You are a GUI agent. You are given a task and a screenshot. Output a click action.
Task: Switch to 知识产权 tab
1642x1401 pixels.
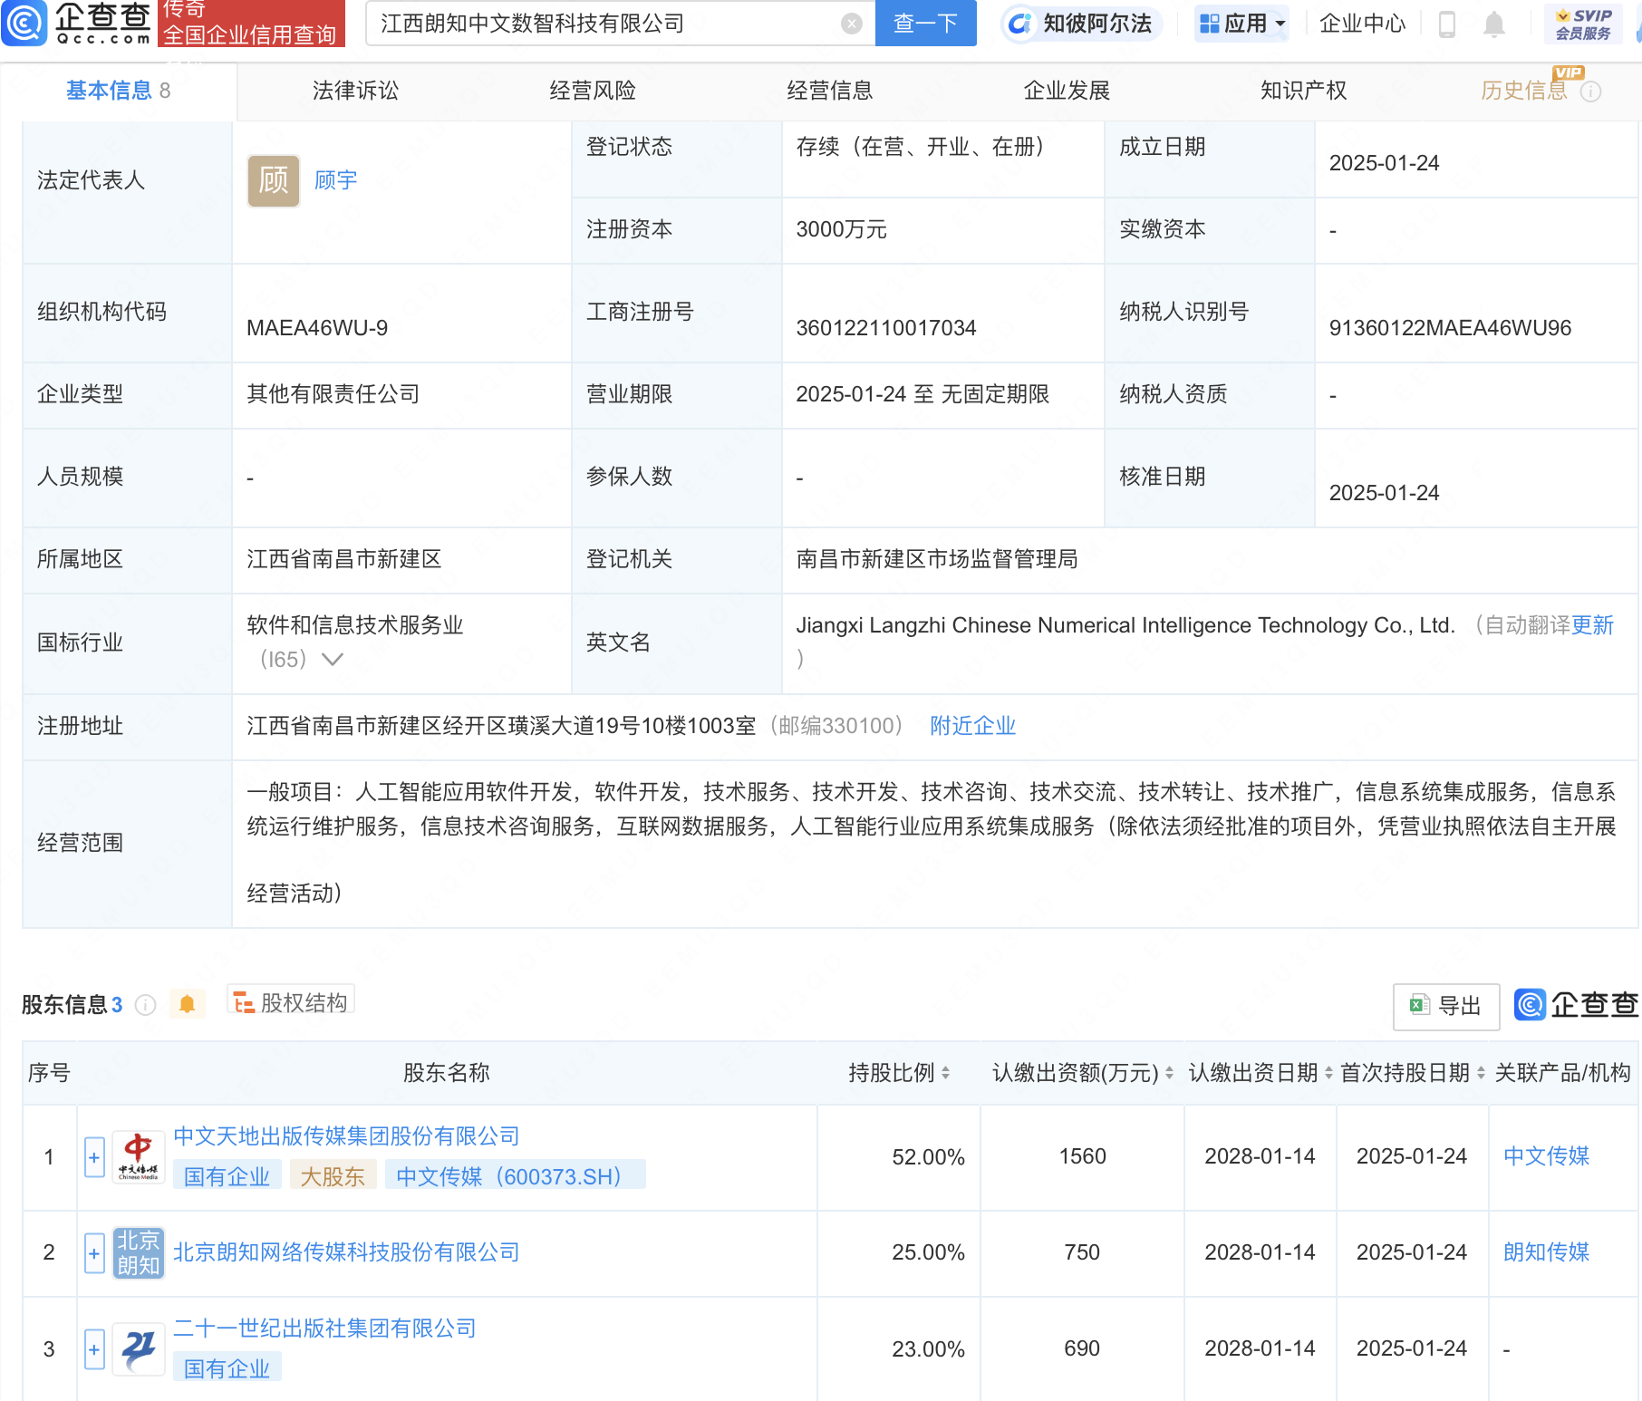[x=1304, y=91]
